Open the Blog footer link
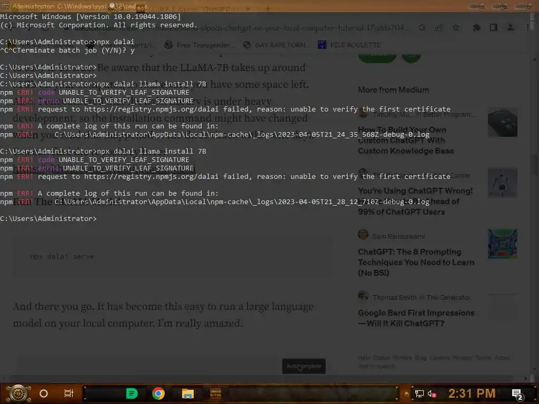The width and height of the screenshot is (539, 404). click(421, 358)
